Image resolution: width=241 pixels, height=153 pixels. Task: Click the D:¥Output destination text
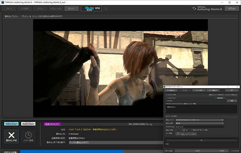74,134
